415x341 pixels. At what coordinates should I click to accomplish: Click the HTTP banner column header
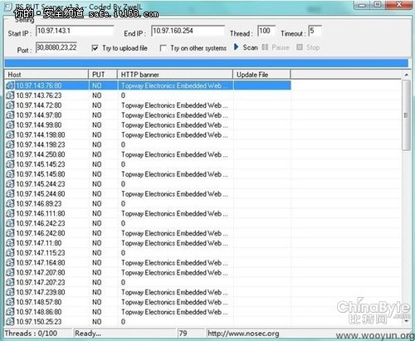pyautogui.click(x=175, y=75)
